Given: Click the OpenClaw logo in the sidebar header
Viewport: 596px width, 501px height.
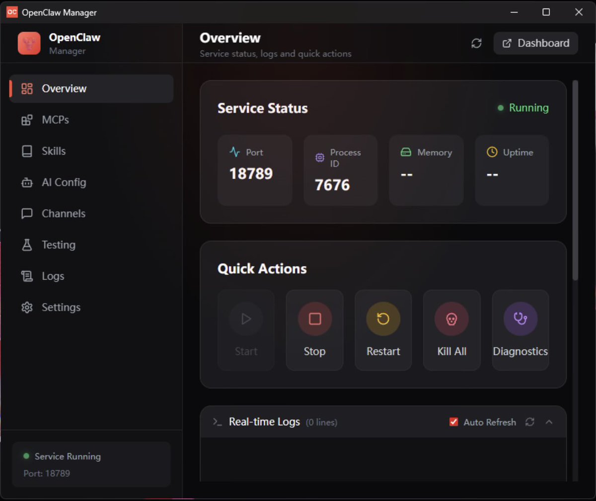Looking at the screenshot, I should [29, 43].
